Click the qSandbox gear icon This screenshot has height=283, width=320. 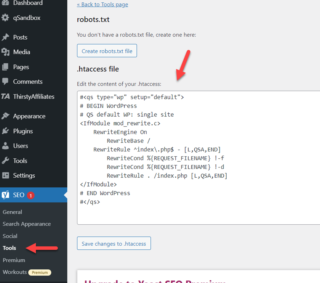[x=5, y=18]
